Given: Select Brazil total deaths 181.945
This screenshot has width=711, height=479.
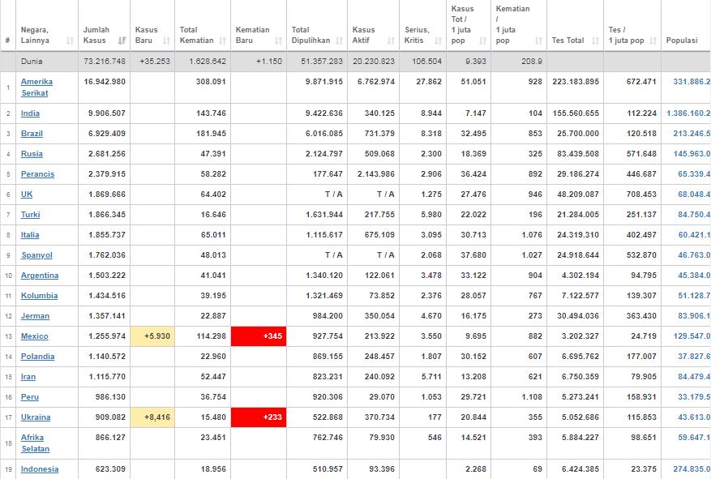Looking at the screenshot, I should [x=211, y=134].
